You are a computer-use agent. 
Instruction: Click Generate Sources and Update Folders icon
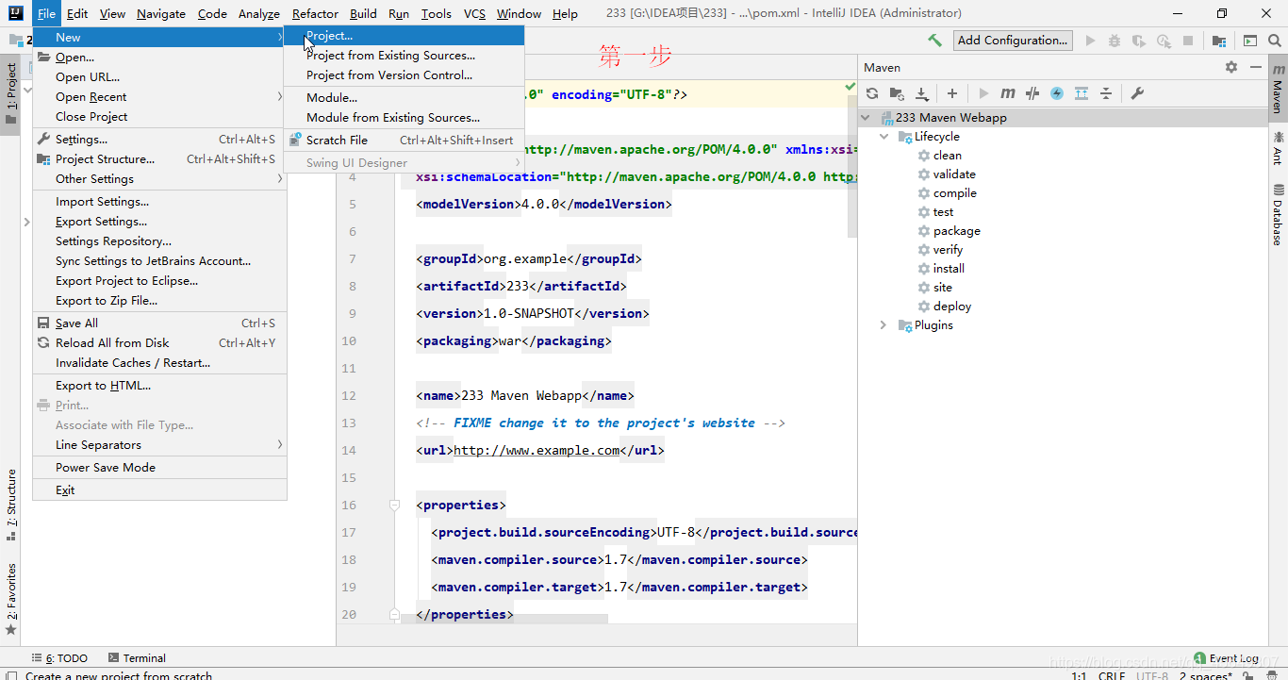click(897, 93)
